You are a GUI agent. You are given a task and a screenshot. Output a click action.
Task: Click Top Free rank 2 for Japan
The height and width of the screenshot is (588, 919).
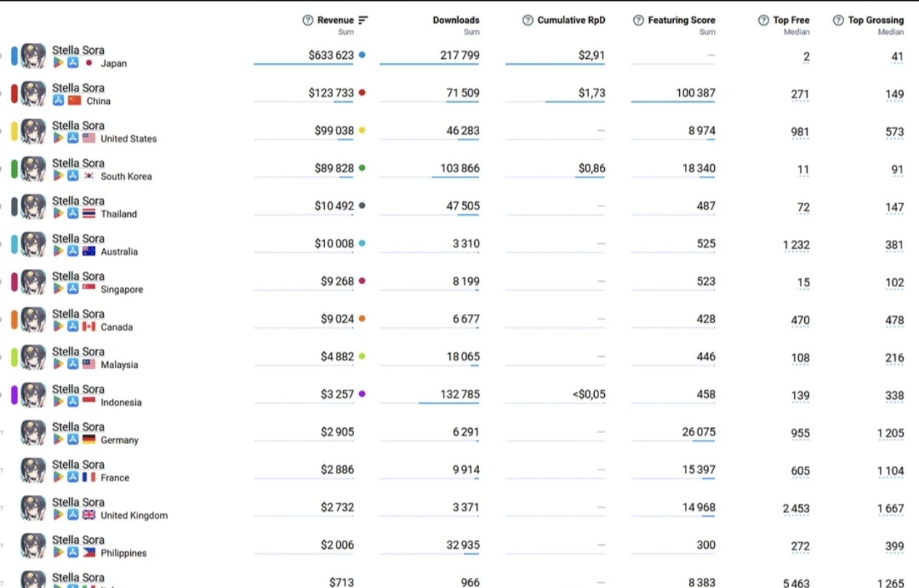coord(806,57)
